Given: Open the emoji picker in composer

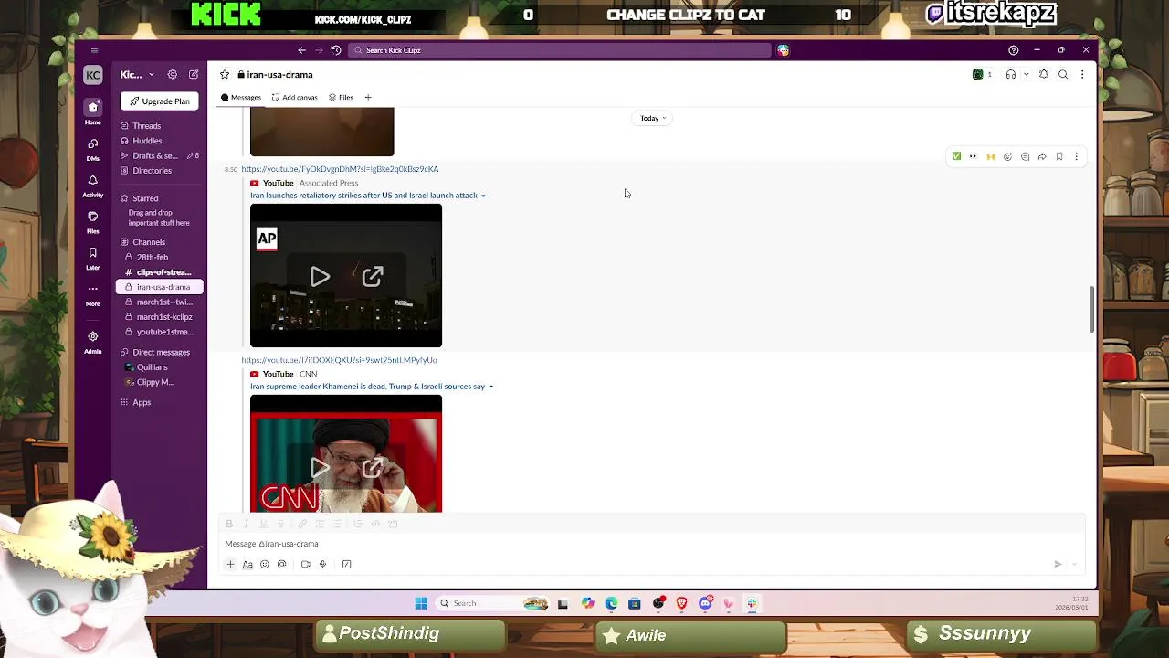Looking at the screenshot, I should click(265, 565).
